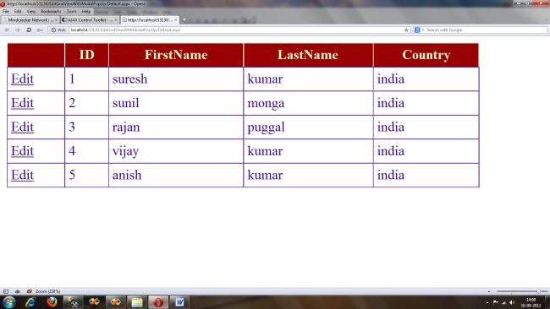Click the volume icon in system tray
This screenshot has width=550, height=309.
pos(512,302)
